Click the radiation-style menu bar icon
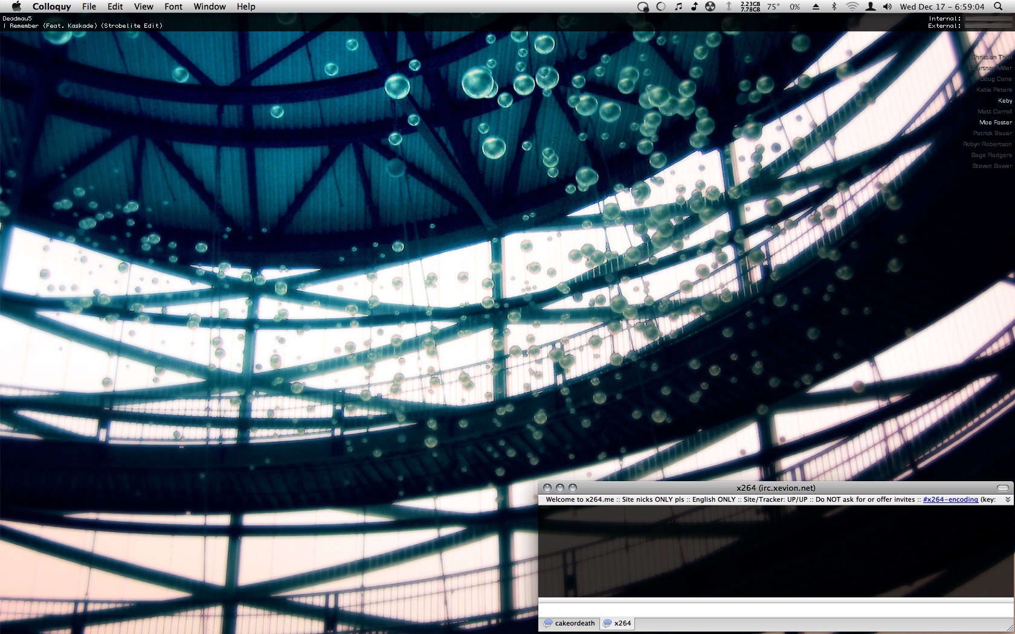The width and height of the screenshot is (1015, 634). (710, 7)
